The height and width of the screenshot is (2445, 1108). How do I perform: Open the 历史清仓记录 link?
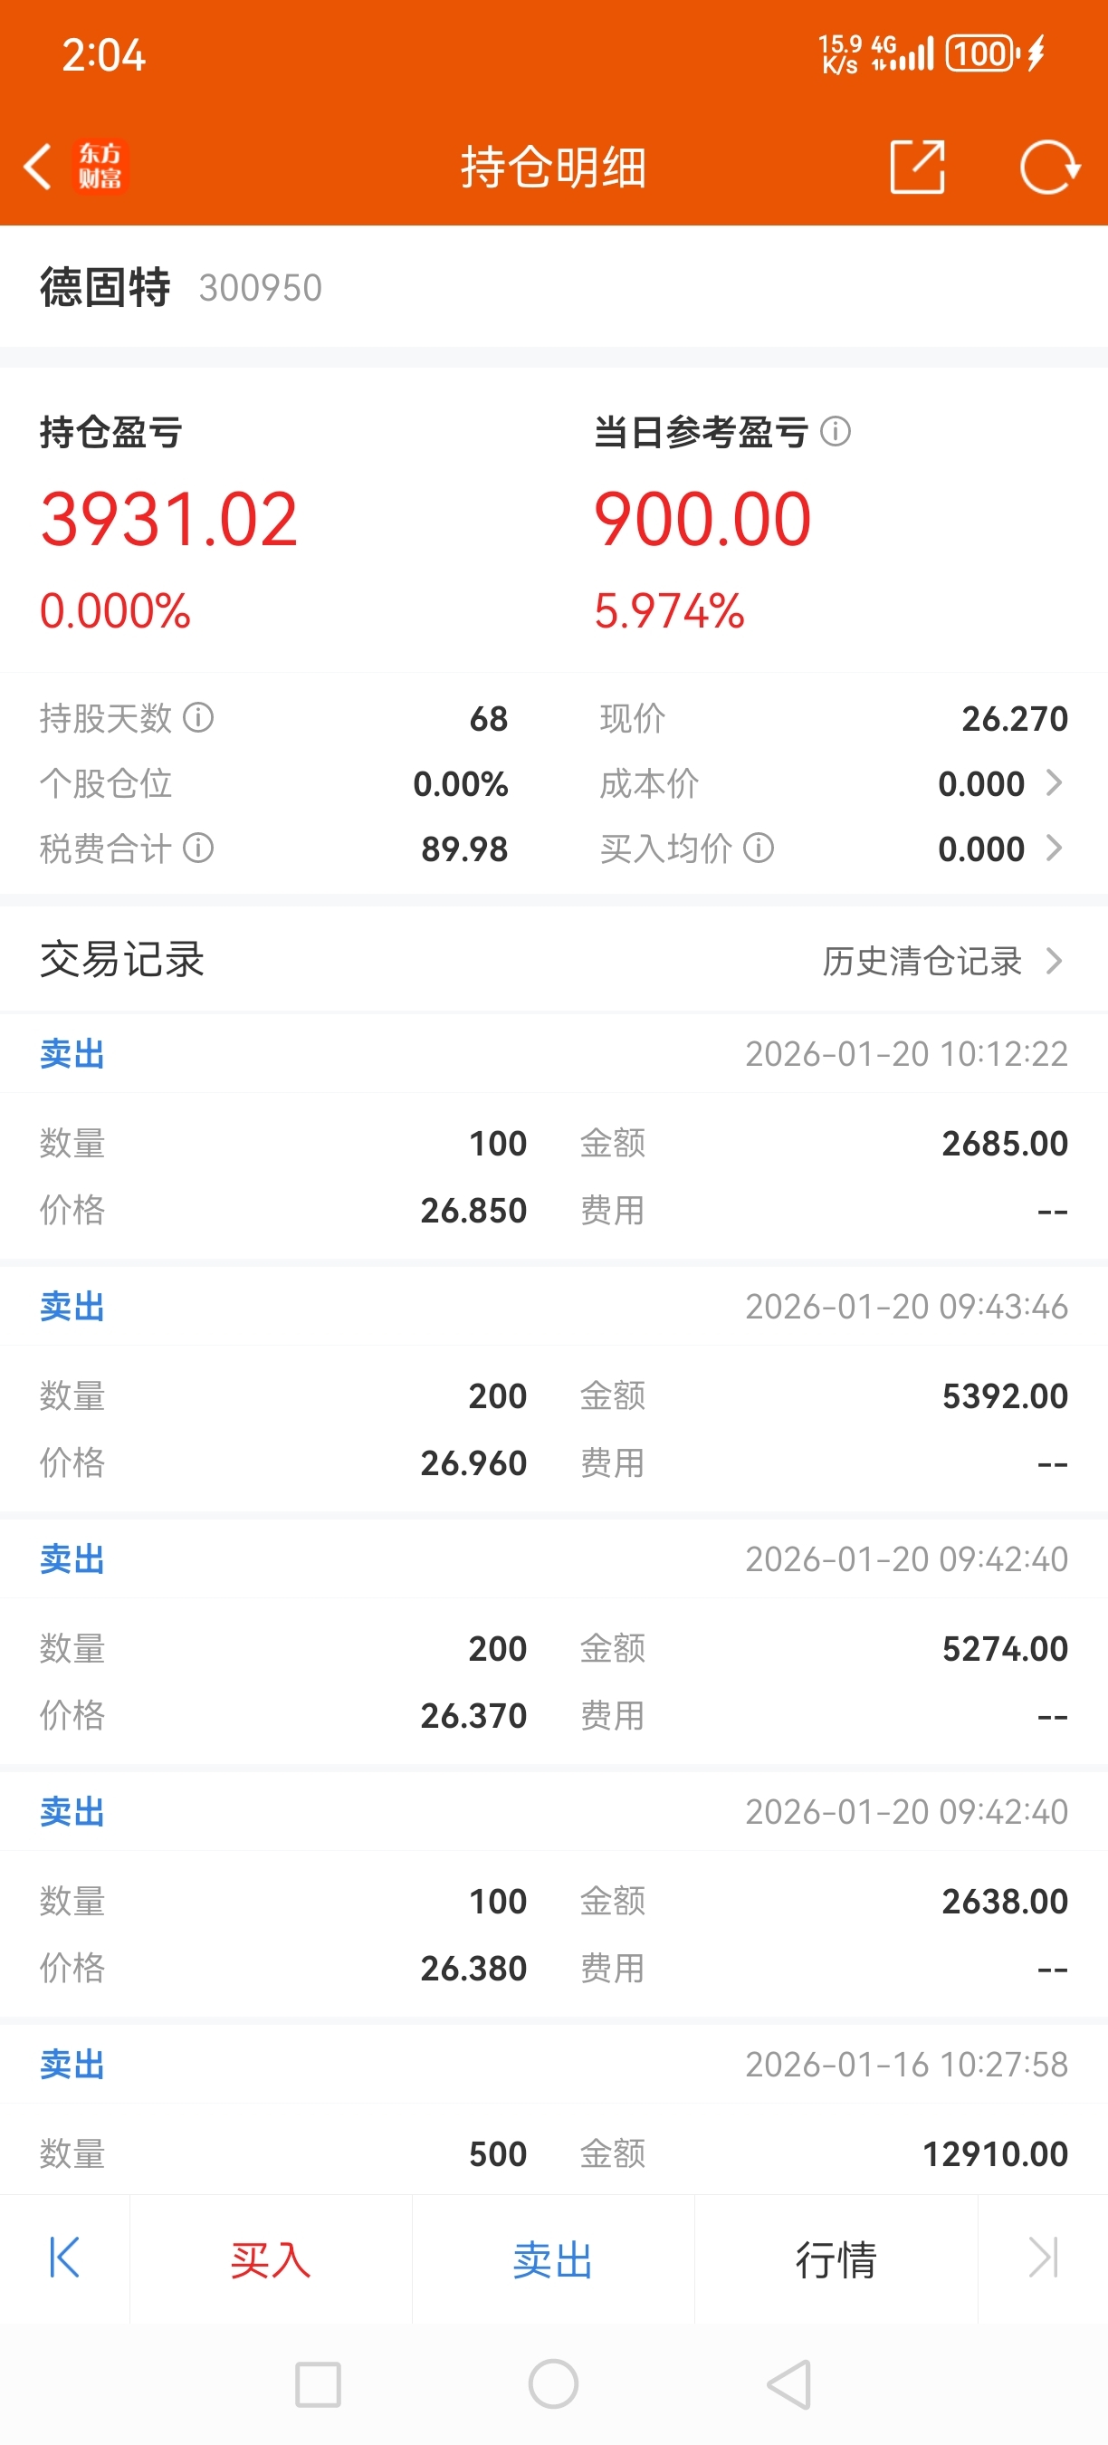coord(922,961)
